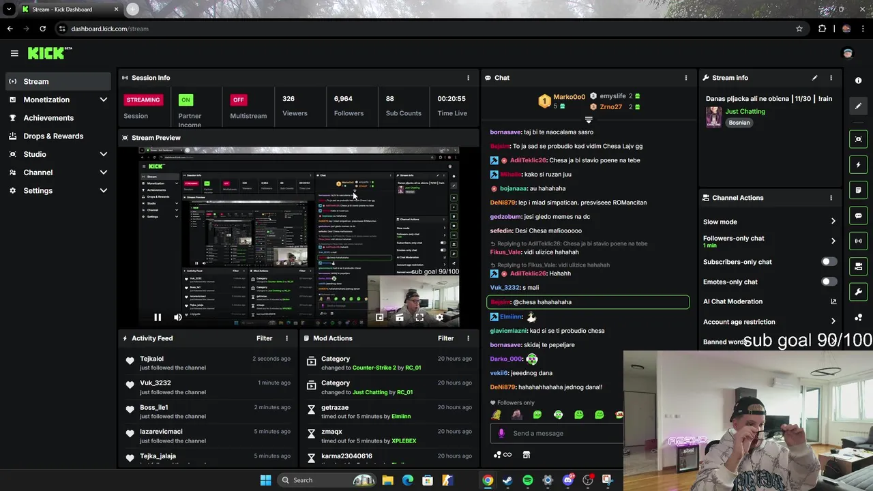Open Steam from the Windows taskbar

coord(507,480)
